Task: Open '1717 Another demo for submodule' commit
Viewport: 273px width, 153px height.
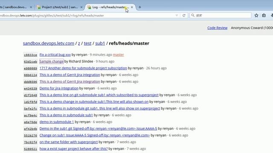Action: [83, 68]
